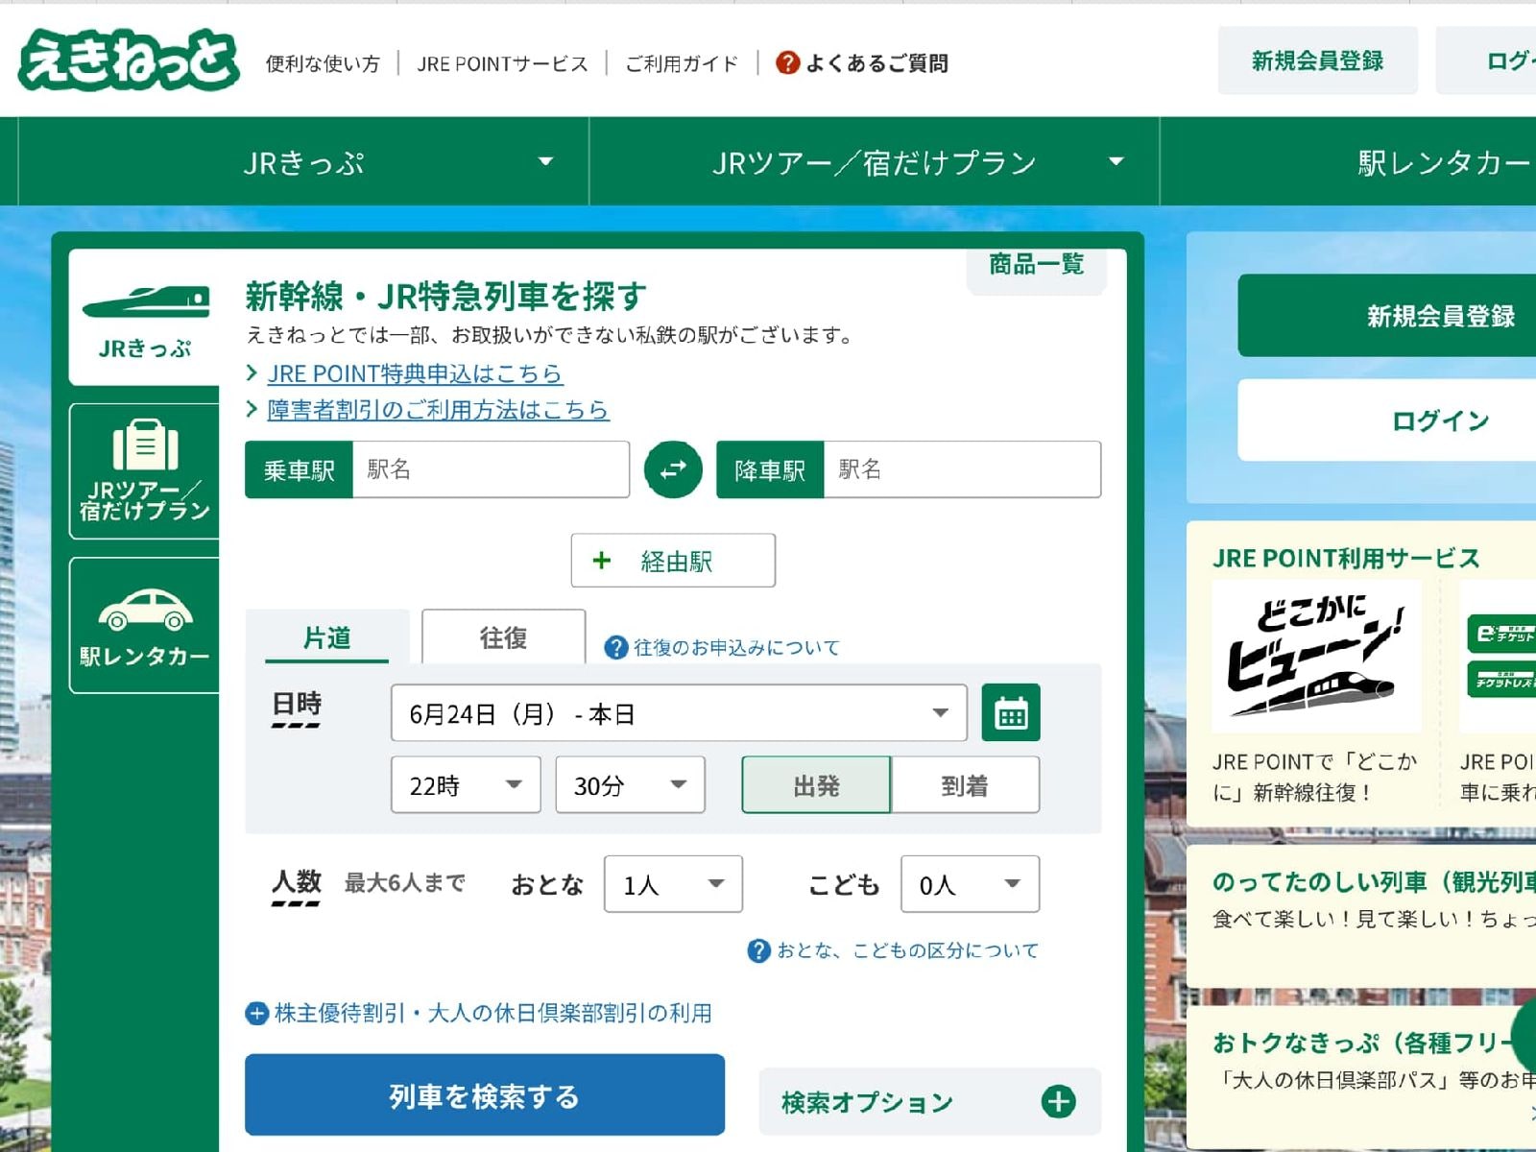The image size is (1536, 1152).
Task: Open the こども 0人 dropdown
Action: 970,884
